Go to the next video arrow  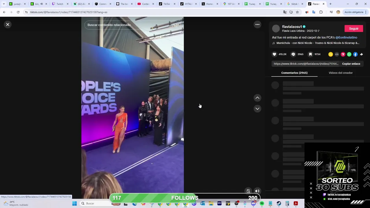point(257,109)
